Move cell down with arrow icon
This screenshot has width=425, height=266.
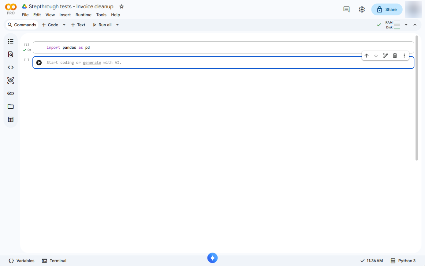[x=376, y=55]
